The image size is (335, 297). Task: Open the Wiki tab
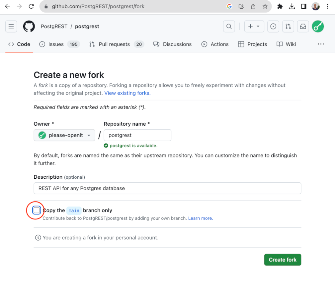[x=286, y=44]
